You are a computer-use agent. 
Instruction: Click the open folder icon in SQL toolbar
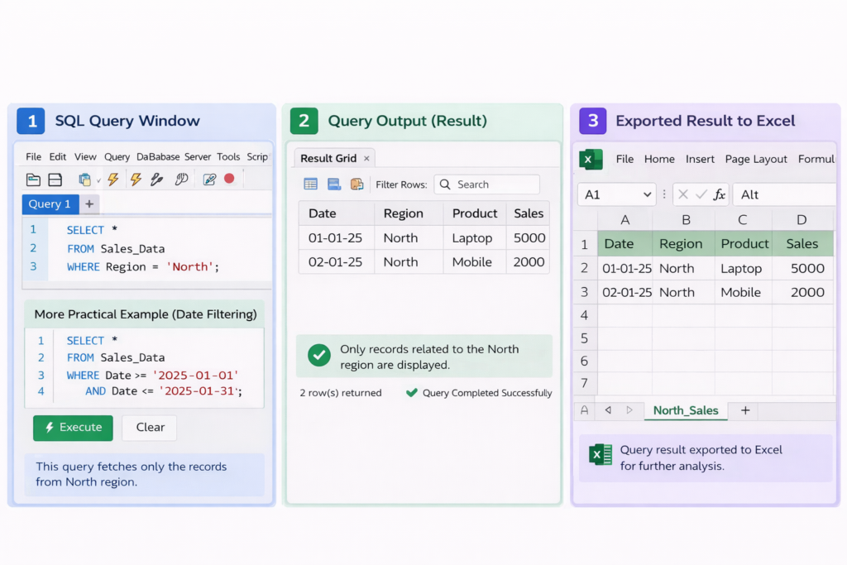point(33,180)
